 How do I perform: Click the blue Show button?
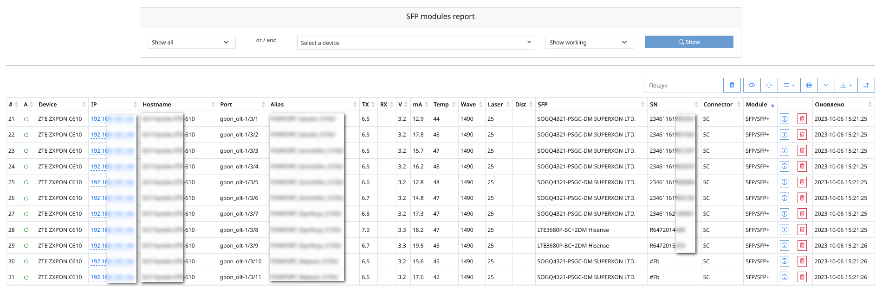689,42
